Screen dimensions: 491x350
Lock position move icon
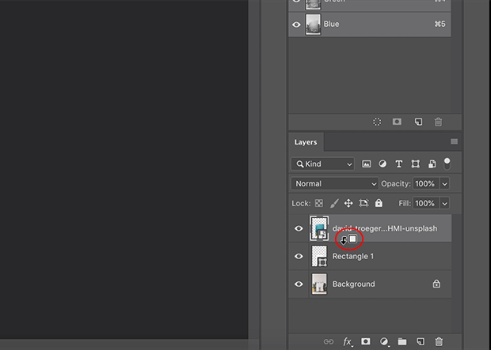click(x=348, y=203)
